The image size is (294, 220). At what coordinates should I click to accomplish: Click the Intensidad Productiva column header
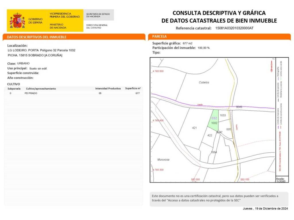(x=108, y=89)
